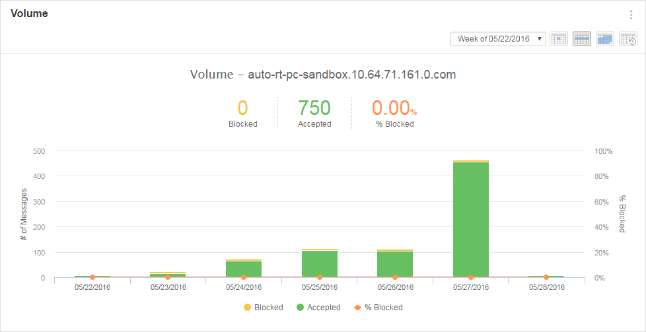Click the 05/26/2016 Accepted bar
Screen dimensions: 646x332
pyautogui.click(x=395, y=264)
